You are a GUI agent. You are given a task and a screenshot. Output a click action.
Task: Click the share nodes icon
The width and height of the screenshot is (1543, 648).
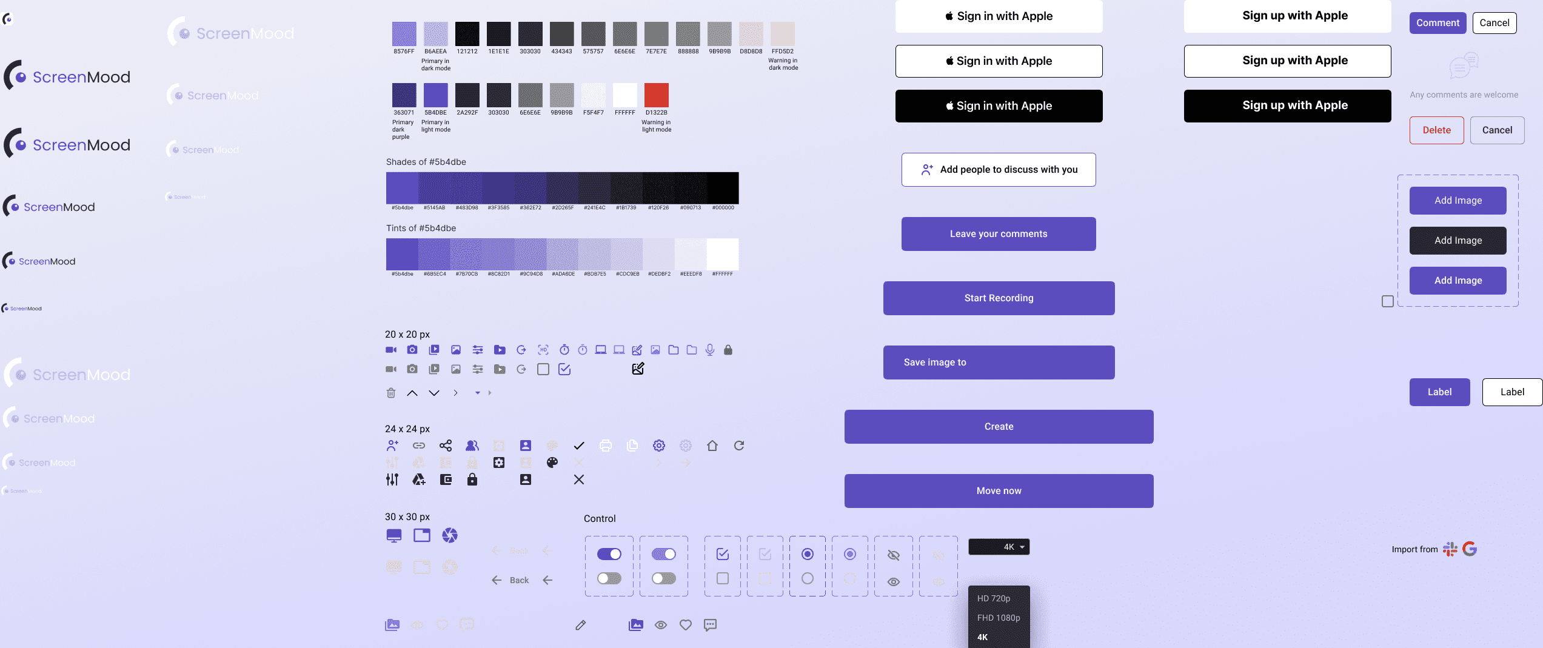pyautogui.click(x=446, y=446)
